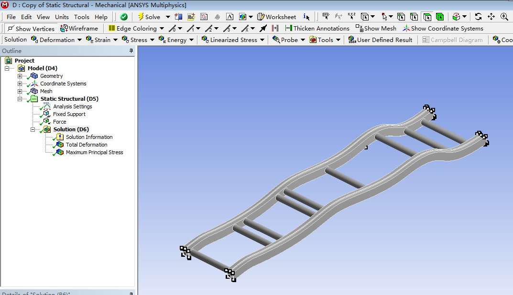Click the edge connection 2 icon
Viewport: 513px width, 295px height.
[x=209, y=29]
